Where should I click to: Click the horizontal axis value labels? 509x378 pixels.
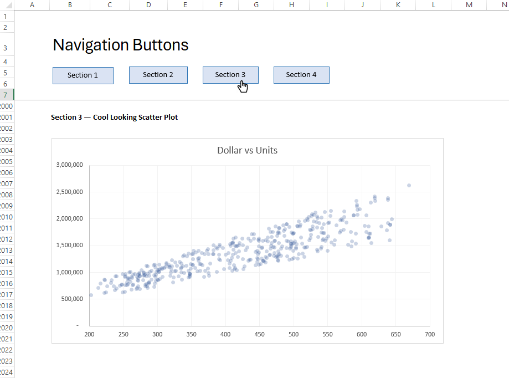point(259,334)
